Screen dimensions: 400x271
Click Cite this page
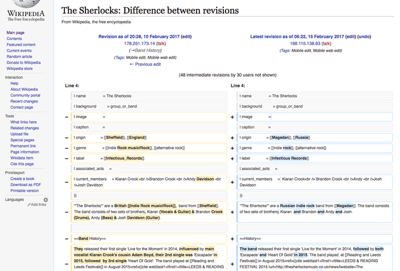click(22, 164)
